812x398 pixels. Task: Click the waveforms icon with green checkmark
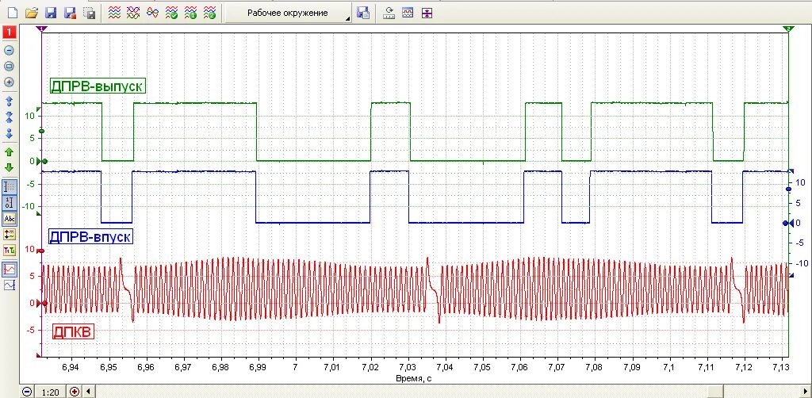tap(171, 13)
